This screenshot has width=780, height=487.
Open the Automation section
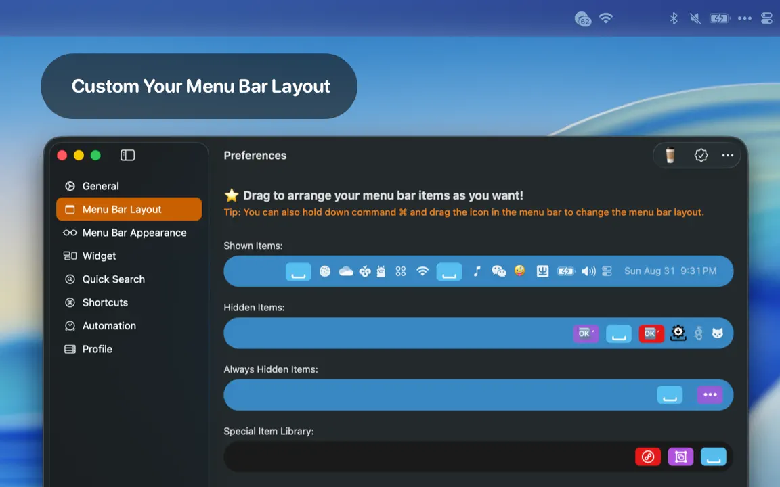tap(129, 326)
